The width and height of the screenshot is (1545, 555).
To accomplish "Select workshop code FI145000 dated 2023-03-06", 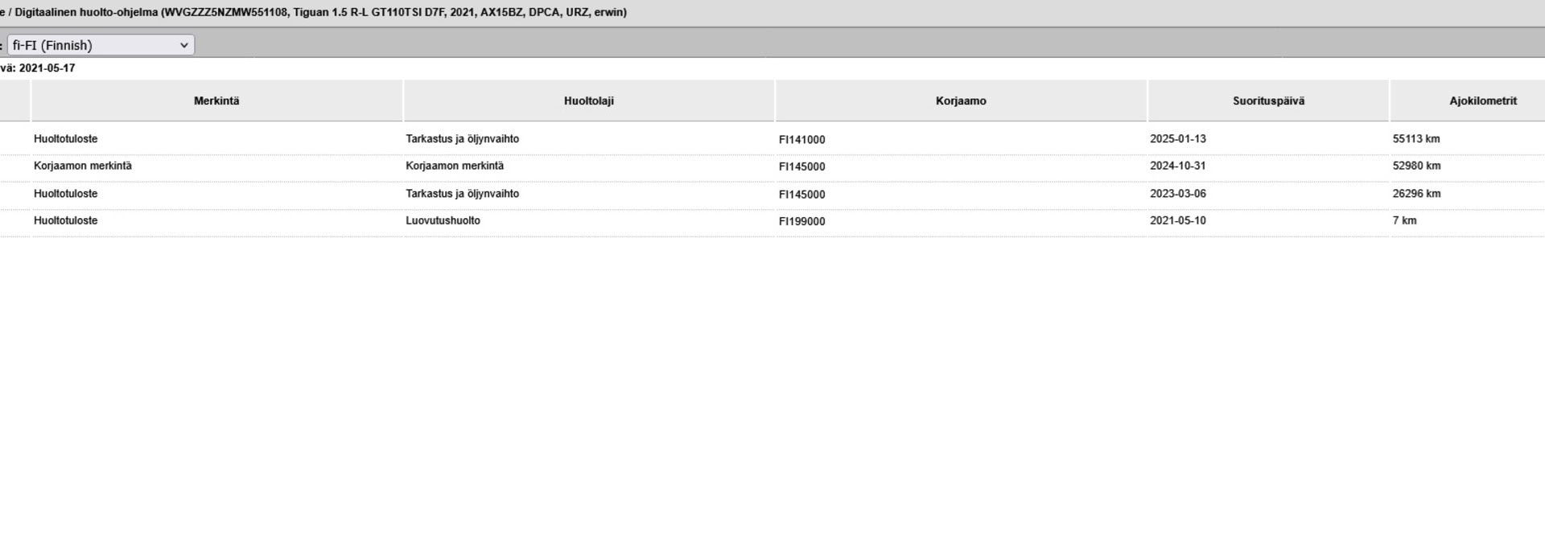I will [x=802, y=195].
